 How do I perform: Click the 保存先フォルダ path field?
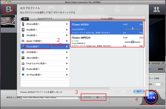[50, 97]
